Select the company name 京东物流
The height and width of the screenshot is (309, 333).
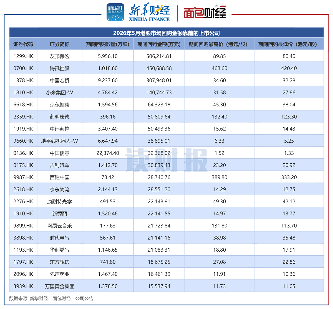click(60, 190)
